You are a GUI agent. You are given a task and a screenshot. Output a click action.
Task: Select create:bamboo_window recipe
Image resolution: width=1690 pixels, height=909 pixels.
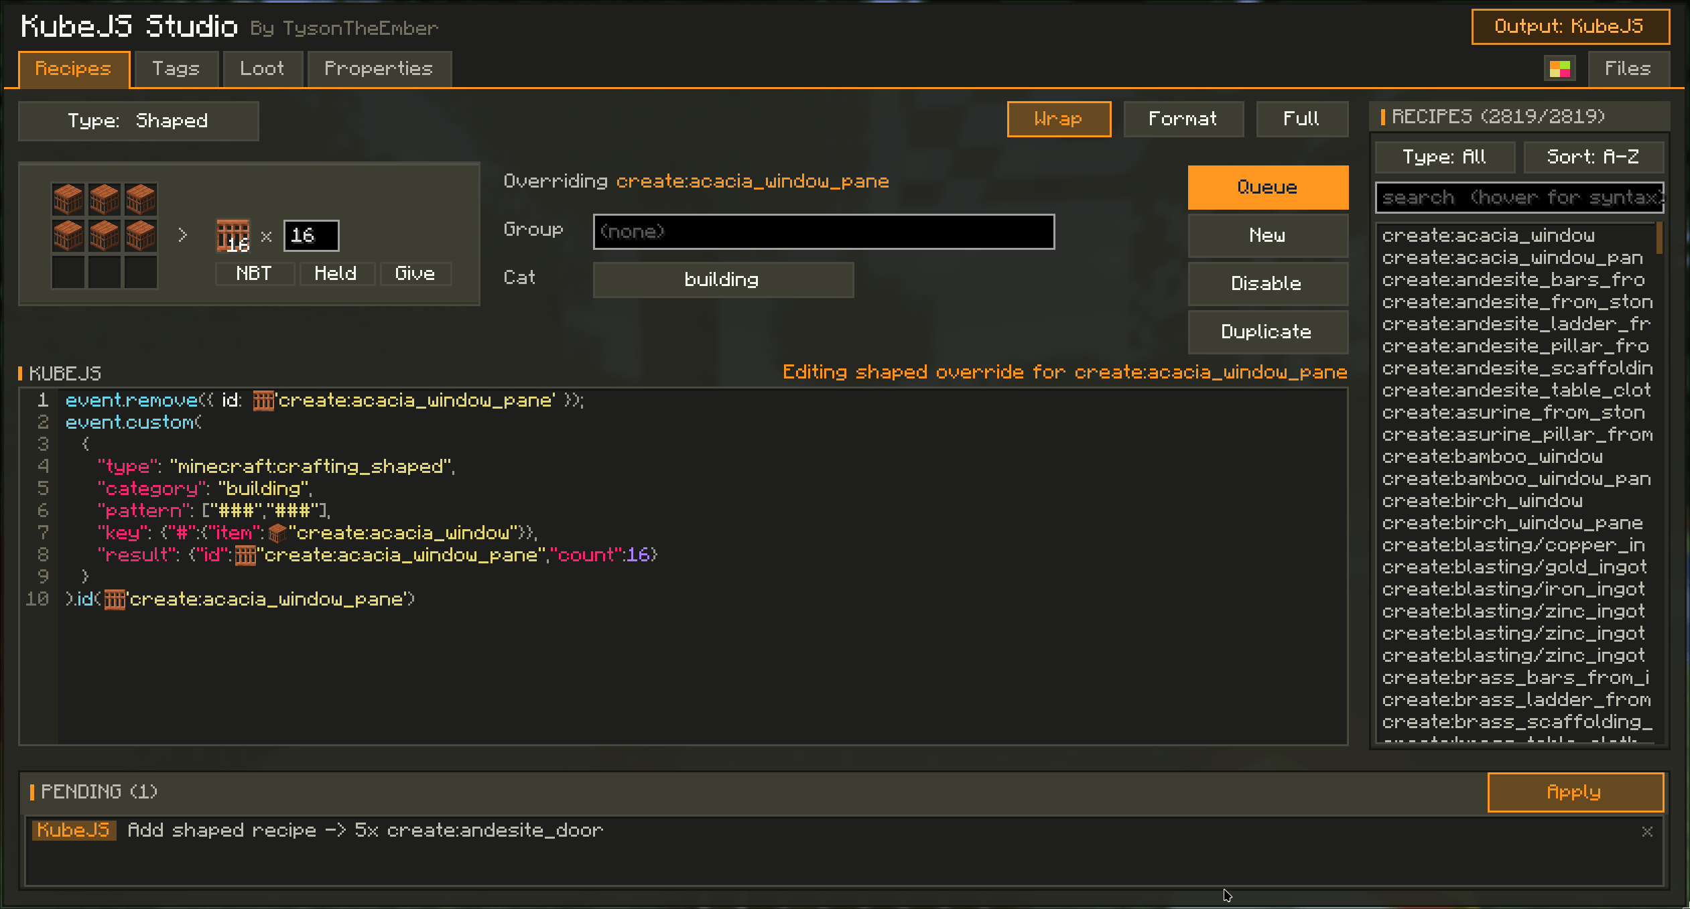1515,457
